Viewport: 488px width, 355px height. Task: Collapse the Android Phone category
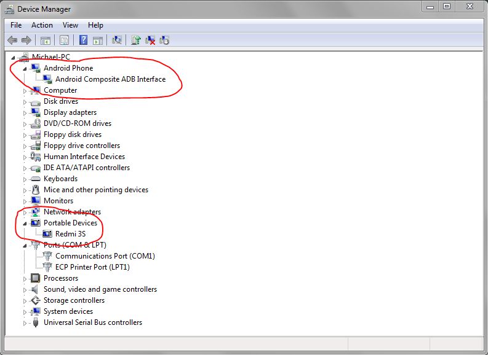tap(25, 68)
